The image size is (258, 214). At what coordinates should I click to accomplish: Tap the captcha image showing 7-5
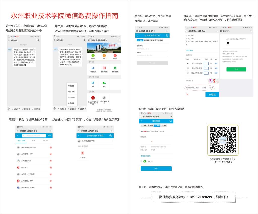coord(213,81)
